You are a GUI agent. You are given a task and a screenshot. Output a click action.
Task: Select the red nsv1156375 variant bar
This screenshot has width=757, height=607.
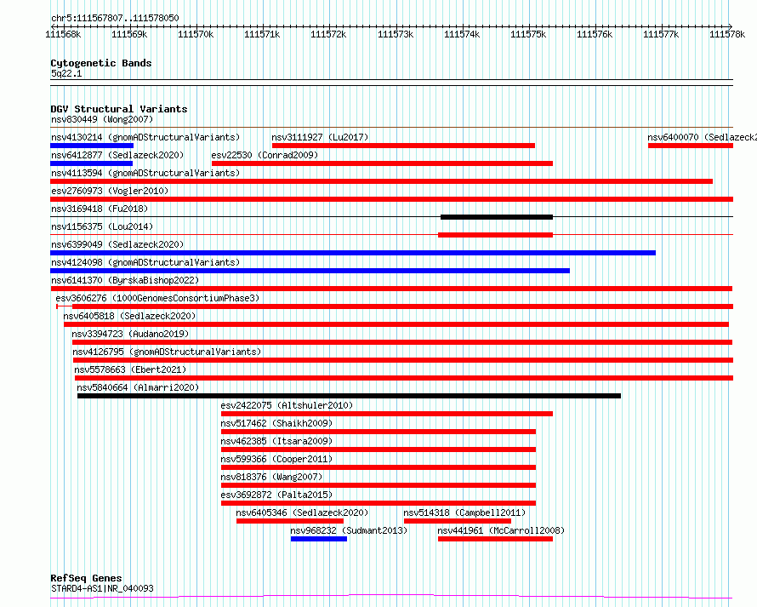(x=495, y=235)
